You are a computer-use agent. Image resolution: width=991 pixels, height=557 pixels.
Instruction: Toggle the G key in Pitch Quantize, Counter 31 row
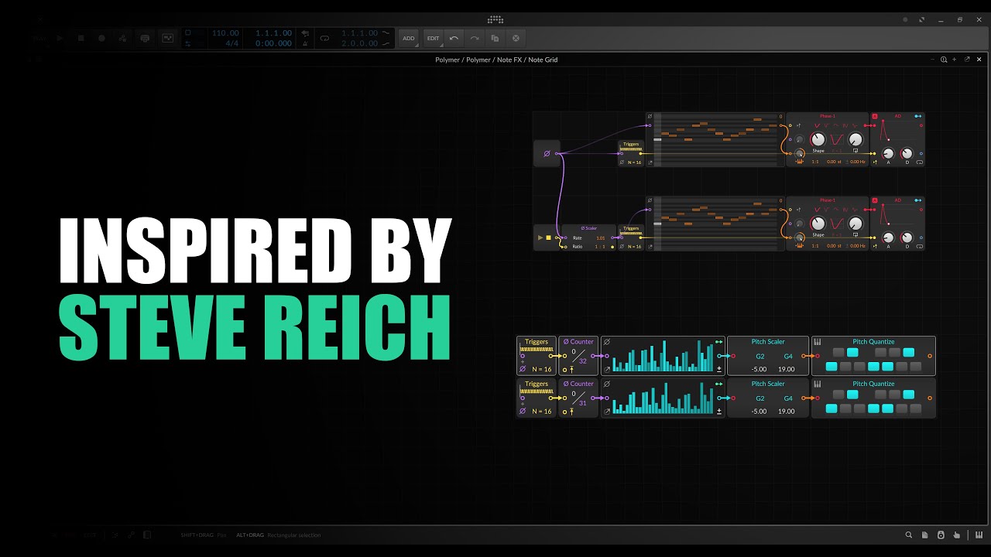click(x=887, y=408)
